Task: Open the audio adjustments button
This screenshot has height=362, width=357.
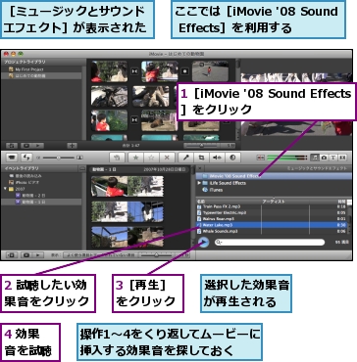Action: pyautogui.click(x=217, y=158)
